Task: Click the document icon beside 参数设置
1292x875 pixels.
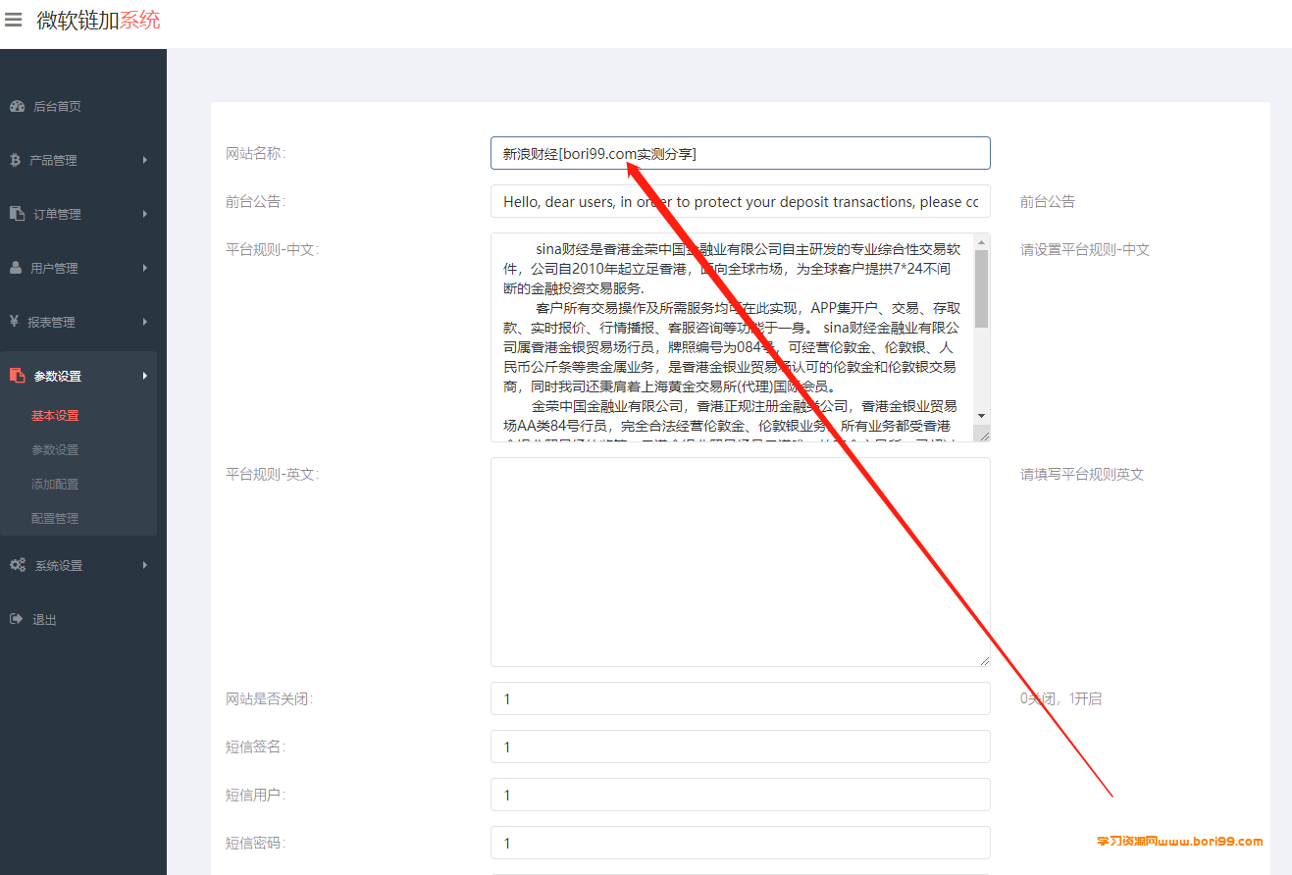Action: click(17, 375)
